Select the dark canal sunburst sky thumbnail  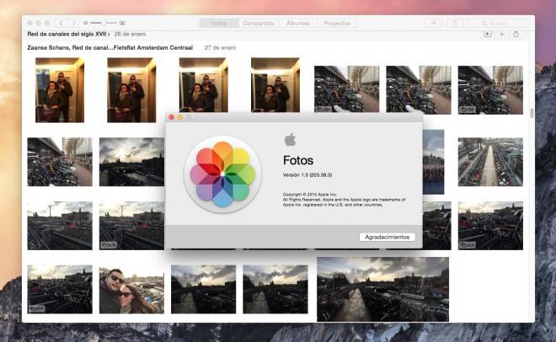pos(131,162)
